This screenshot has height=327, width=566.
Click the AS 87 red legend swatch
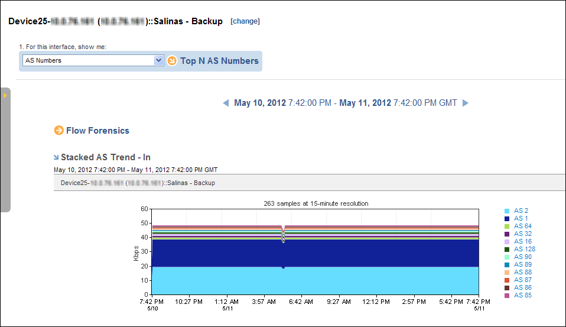coord(507,280)
